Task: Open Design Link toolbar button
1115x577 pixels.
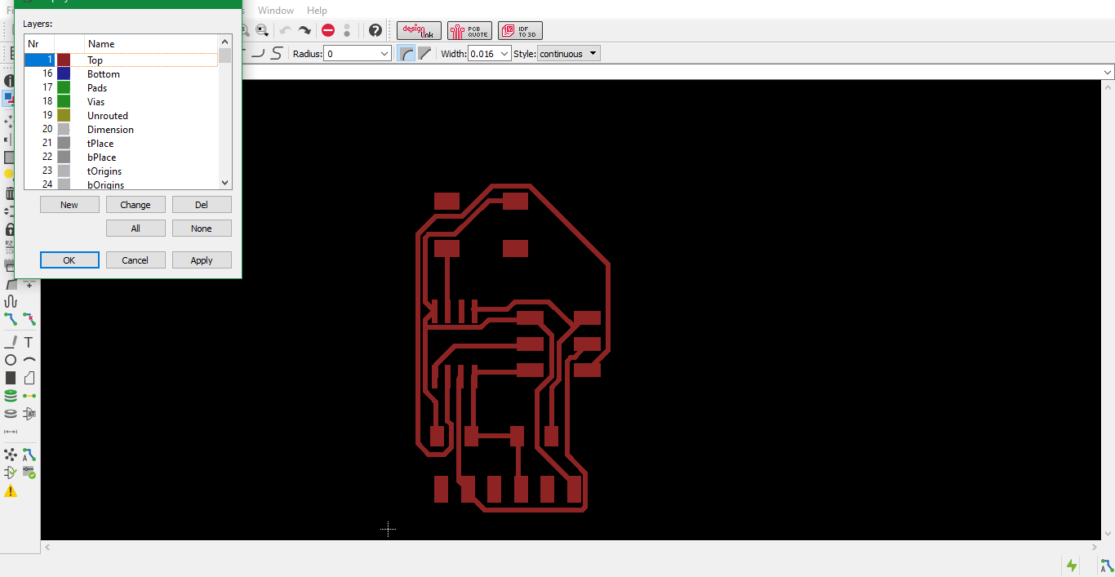Action: tap(420, 30)
